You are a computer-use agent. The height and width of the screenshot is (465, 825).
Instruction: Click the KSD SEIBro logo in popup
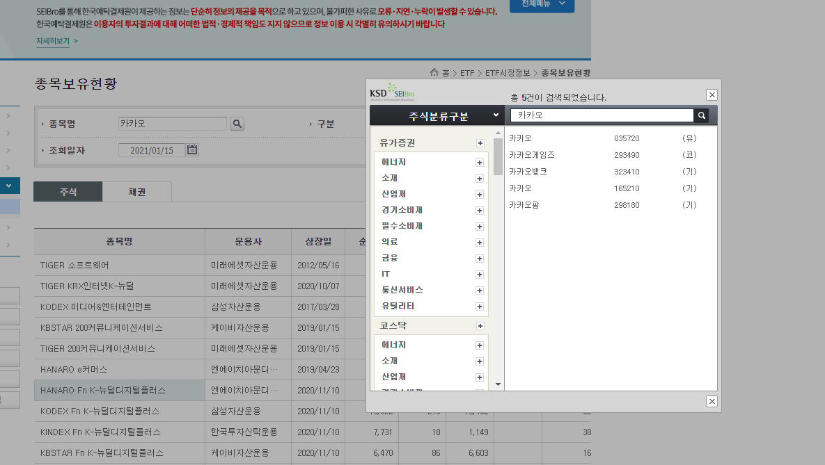[x=392, y=92]
